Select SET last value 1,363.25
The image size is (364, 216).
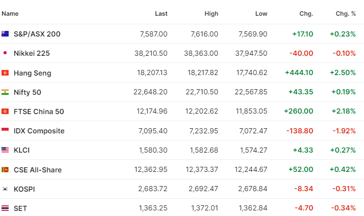tap(153, 208)
